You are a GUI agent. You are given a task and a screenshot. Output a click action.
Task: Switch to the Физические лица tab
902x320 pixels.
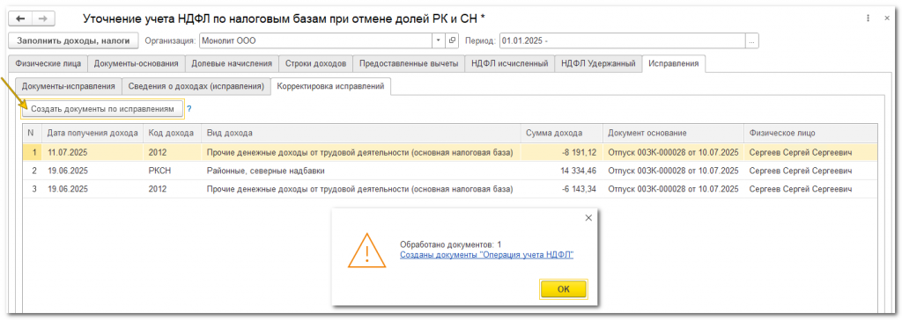tap(48, 64)
